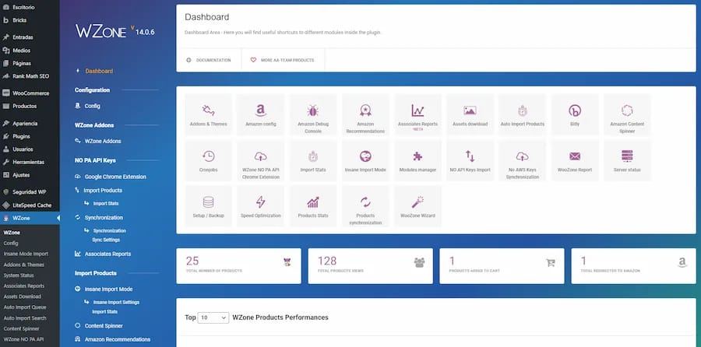Open the NO API Keys Import tile
The width and height of the screenshot is (701, 347).
(x=470, y=160)
